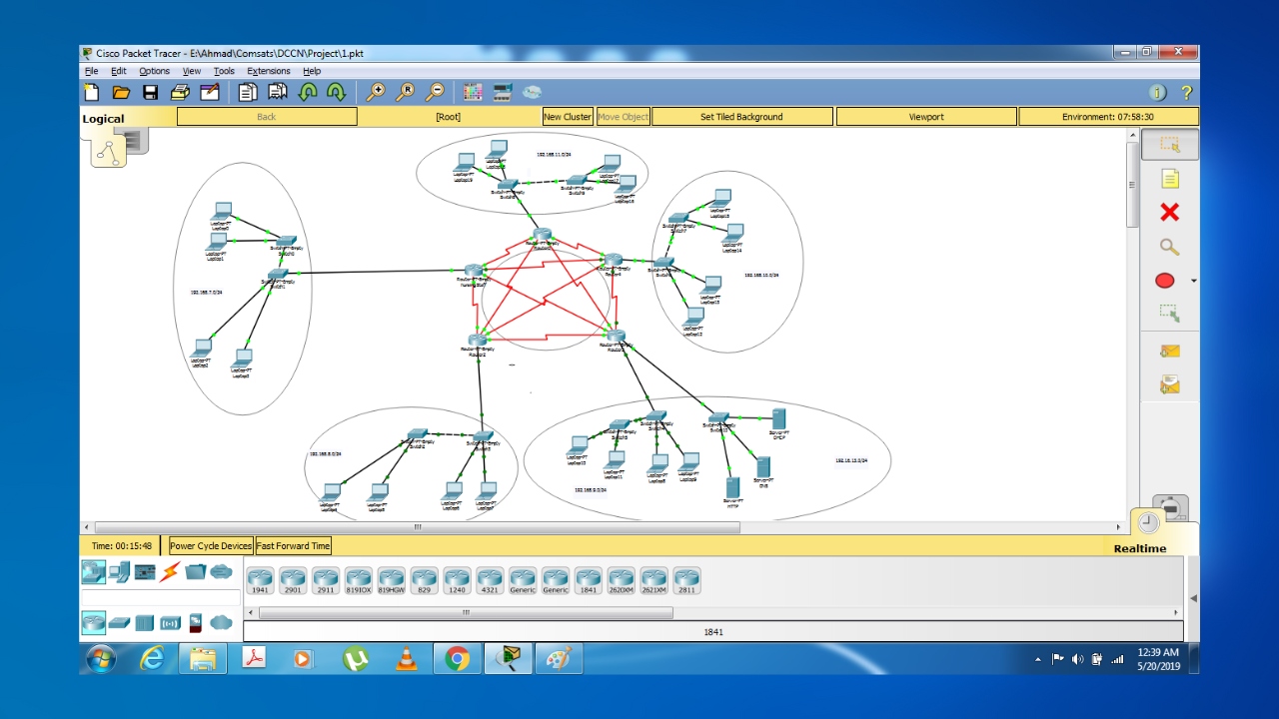Viewport: 1279px width, 719px height.
Task: Create a new file via toolbar icon
Action: point(92,92)
